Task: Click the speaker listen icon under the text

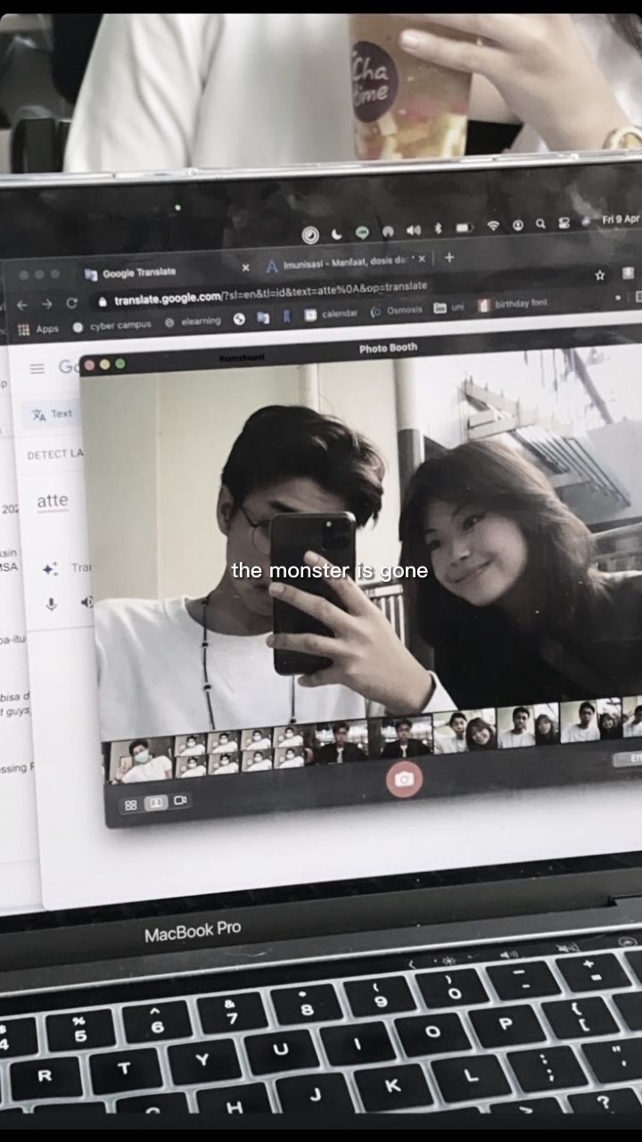Action: click(x=86, y=602)
